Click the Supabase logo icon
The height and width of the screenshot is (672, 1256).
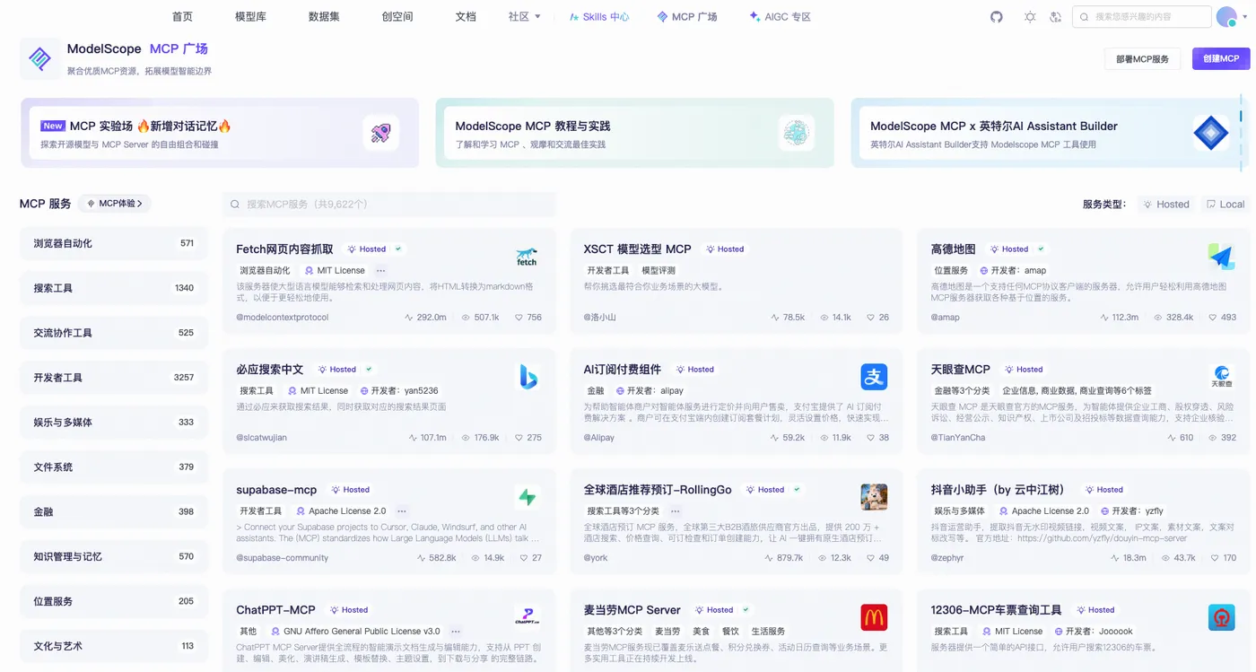pyautogui.click(x=527, y=497)
